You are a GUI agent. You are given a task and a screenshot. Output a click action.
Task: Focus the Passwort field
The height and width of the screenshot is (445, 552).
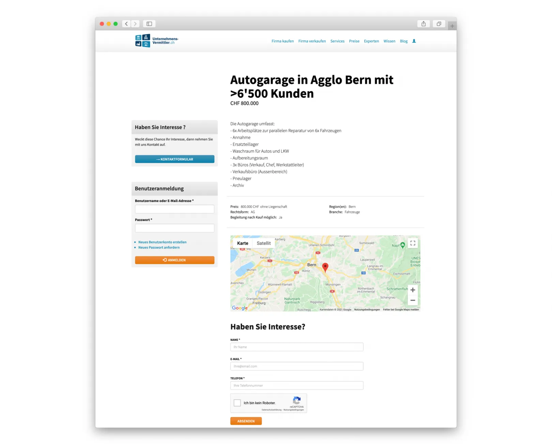174,228
